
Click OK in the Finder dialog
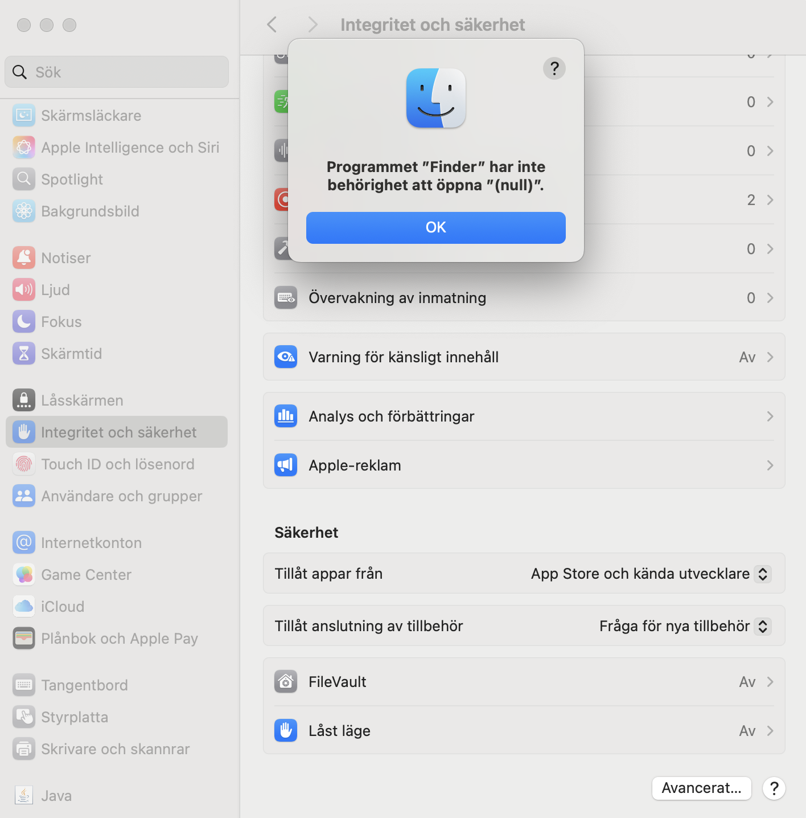pos(436,228)
